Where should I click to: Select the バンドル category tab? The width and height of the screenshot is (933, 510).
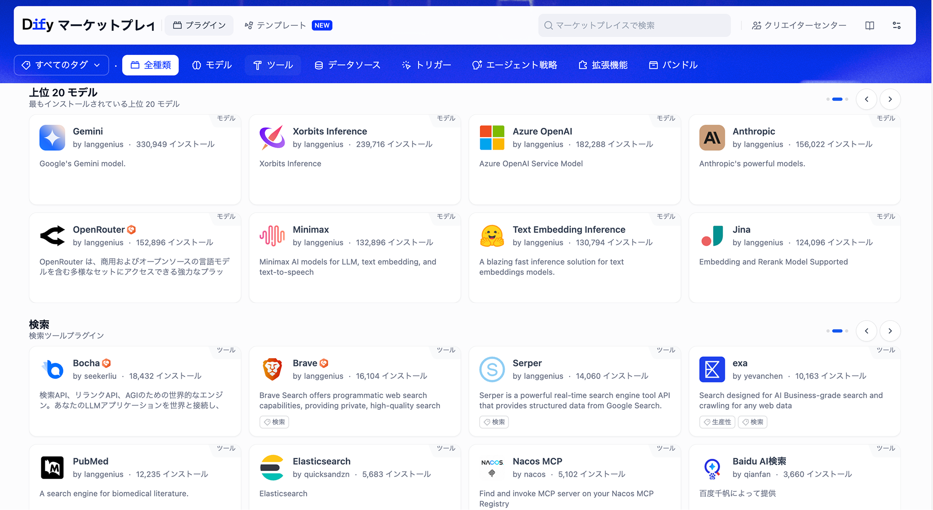tap(673, 65)
